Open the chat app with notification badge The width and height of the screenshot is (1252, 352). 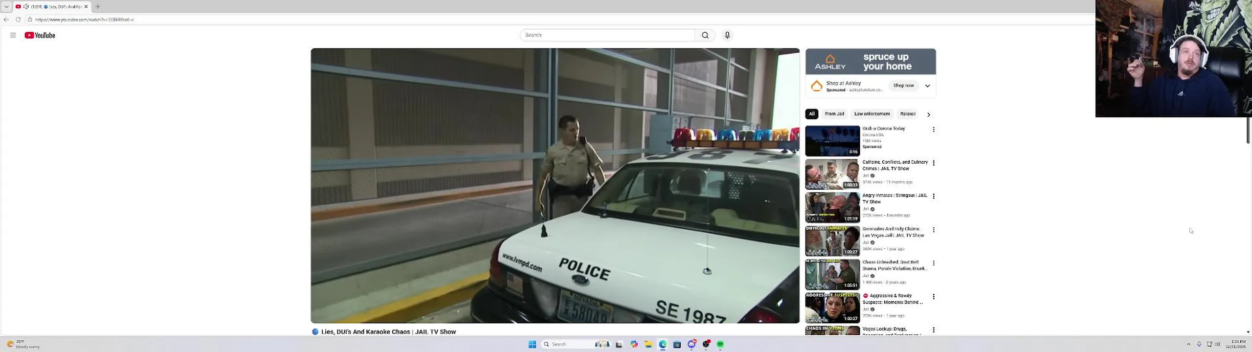[692, 344]
